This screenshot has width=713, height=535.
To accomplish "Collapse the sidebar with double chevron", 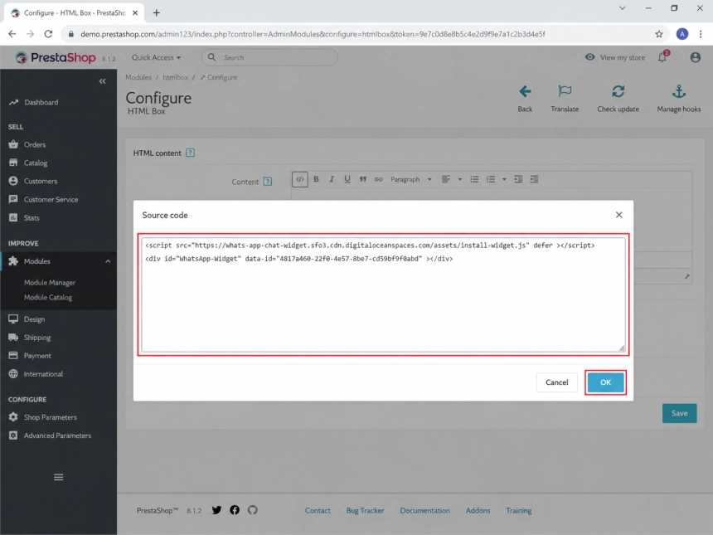I will pyautogui.click(x=102, y=81).
